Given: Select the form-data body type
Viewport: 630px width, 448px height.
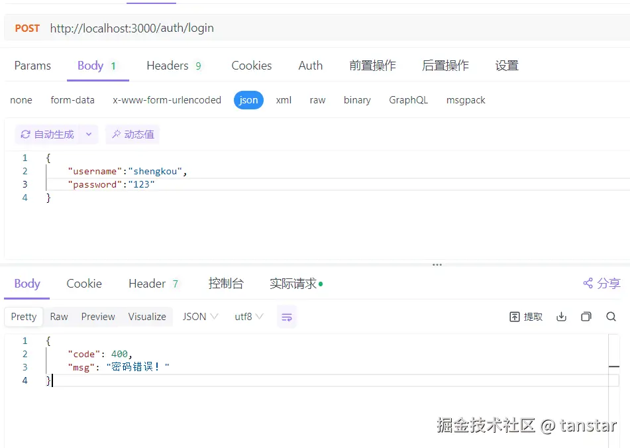Looking at the screenshot, I should (x=72, y=100).
